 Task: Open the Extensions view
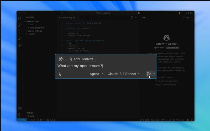click(x=20, y=45)
